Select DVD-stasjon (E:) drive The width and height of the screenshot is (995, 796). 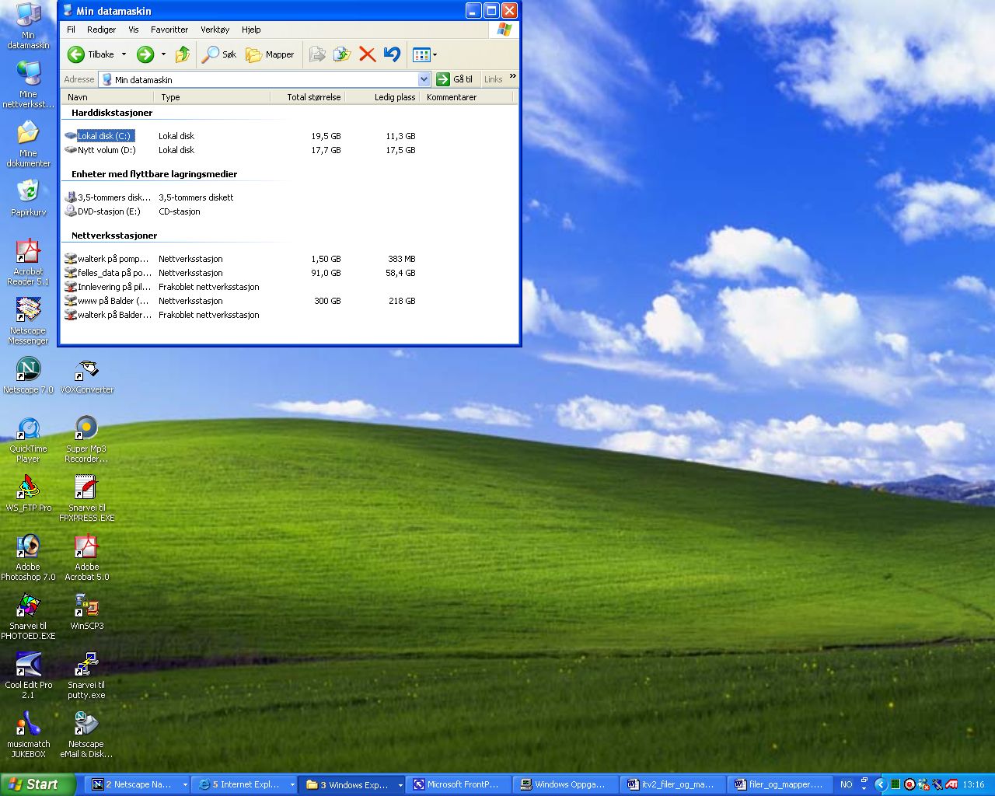(x=103, y=211)
